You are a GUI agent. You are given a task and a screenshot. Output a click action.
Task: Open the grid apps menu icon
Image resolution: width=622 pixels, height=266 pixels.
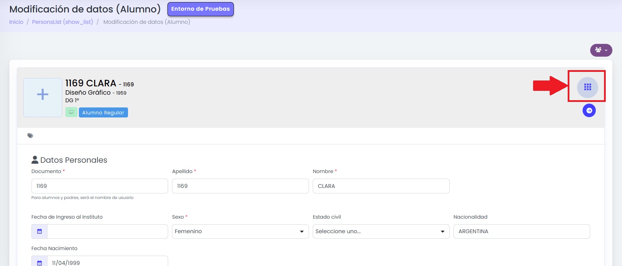point(587,87)
